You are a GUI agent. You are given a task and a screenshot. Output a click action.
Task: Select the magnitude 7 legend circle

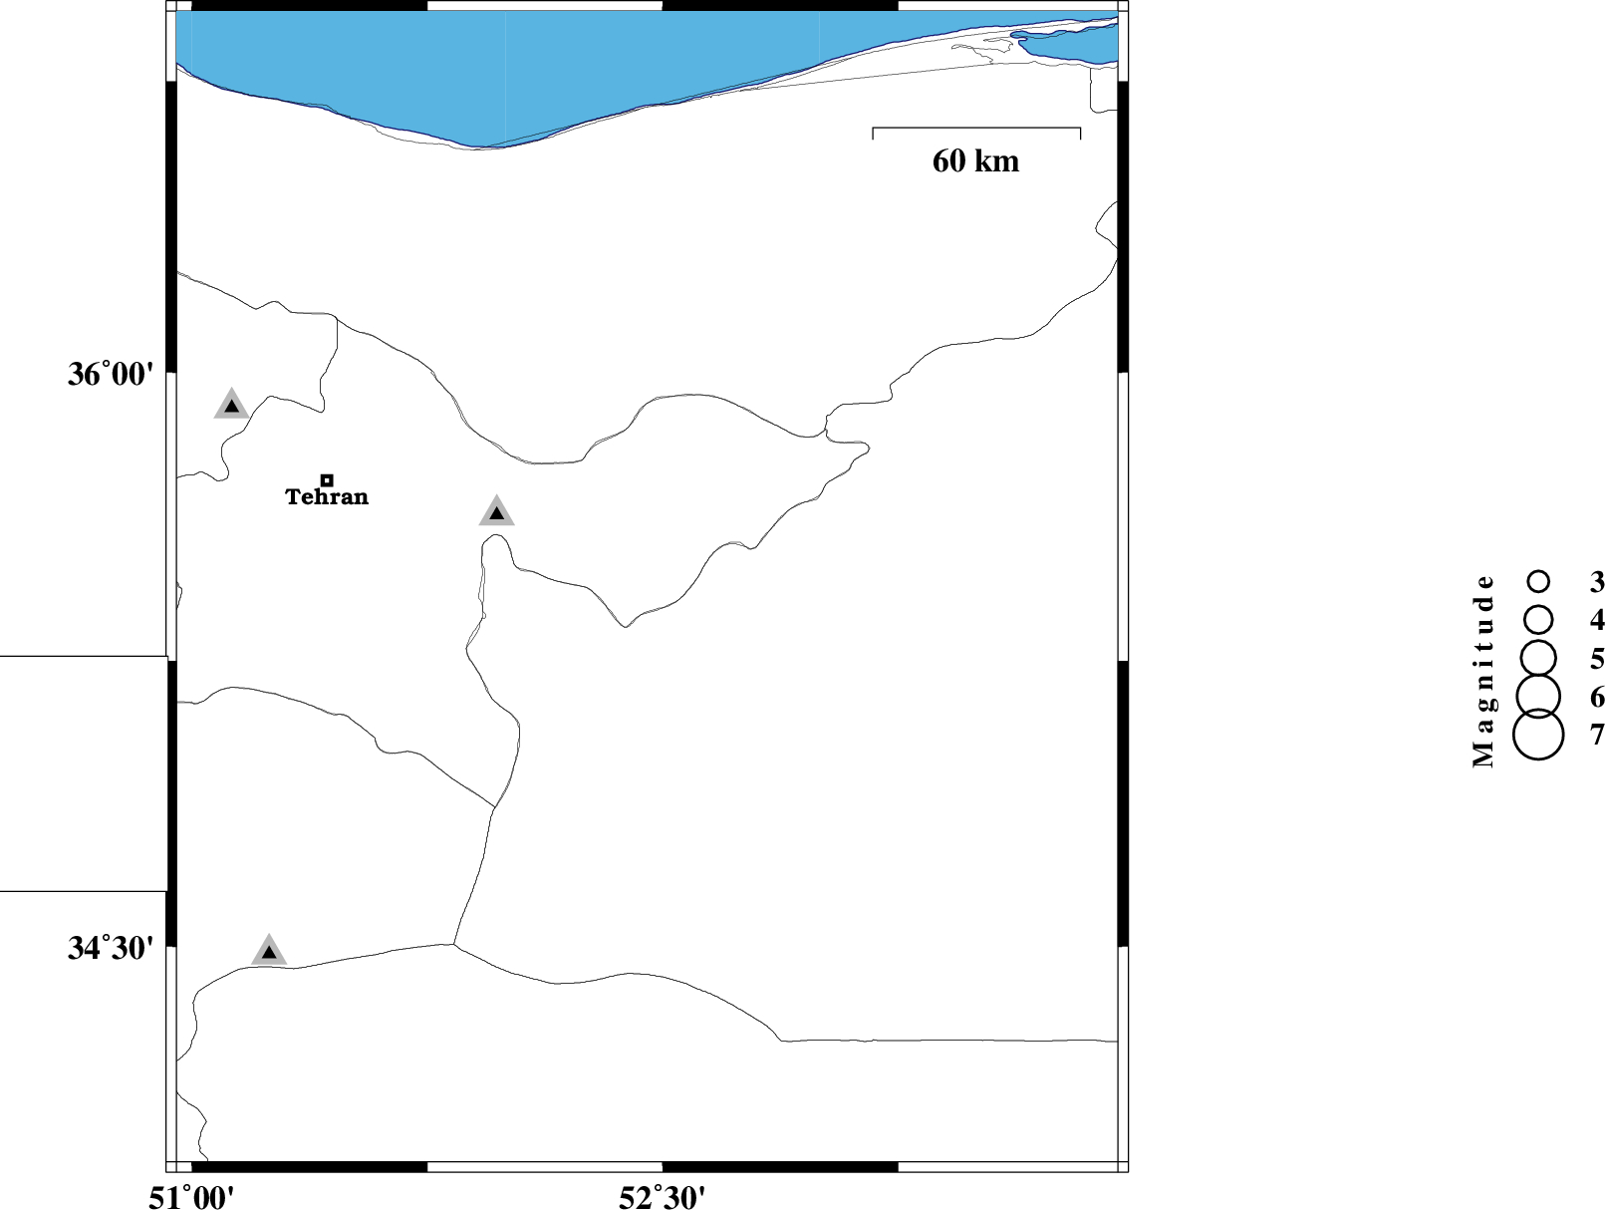pyautogui.click(x=1539, y=735)
